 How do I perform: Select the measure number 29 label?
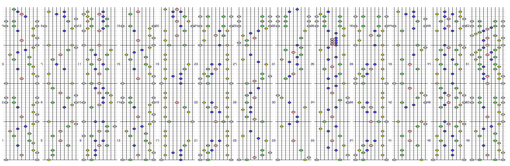coord(274,141)
